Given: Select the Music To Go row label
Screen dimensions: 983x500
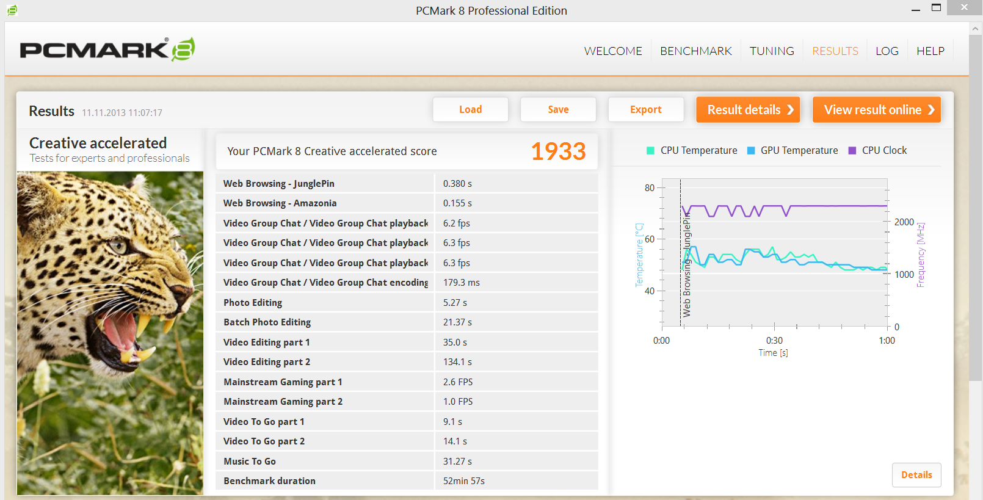Looking at the screenshot, I should pyautogui.click(x=250, y=462).
